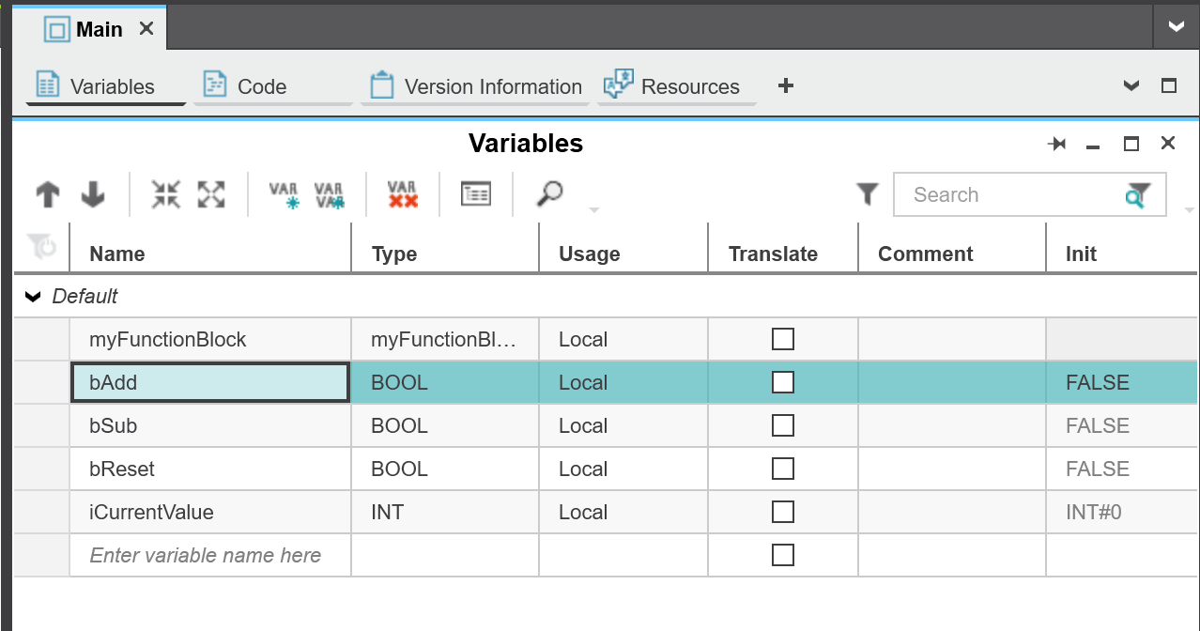Screen dimensions: 1200x631
Task: Minimize the Variables panel
Action: [1093, 146]
